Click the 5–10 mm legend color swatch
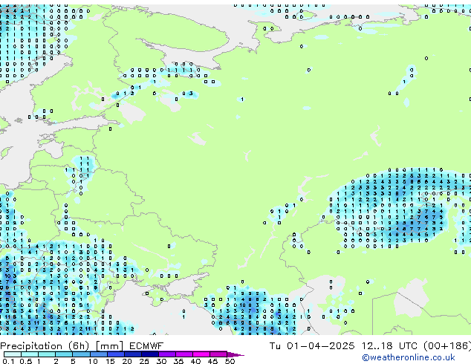Viewport: 471px width, 364px height. click(81, 354)
